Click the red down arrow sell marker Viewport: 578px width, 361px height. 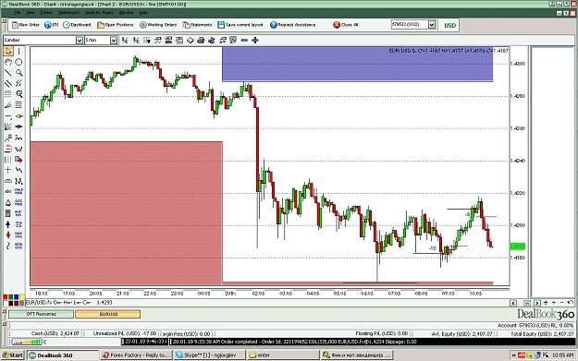point(8,235)
